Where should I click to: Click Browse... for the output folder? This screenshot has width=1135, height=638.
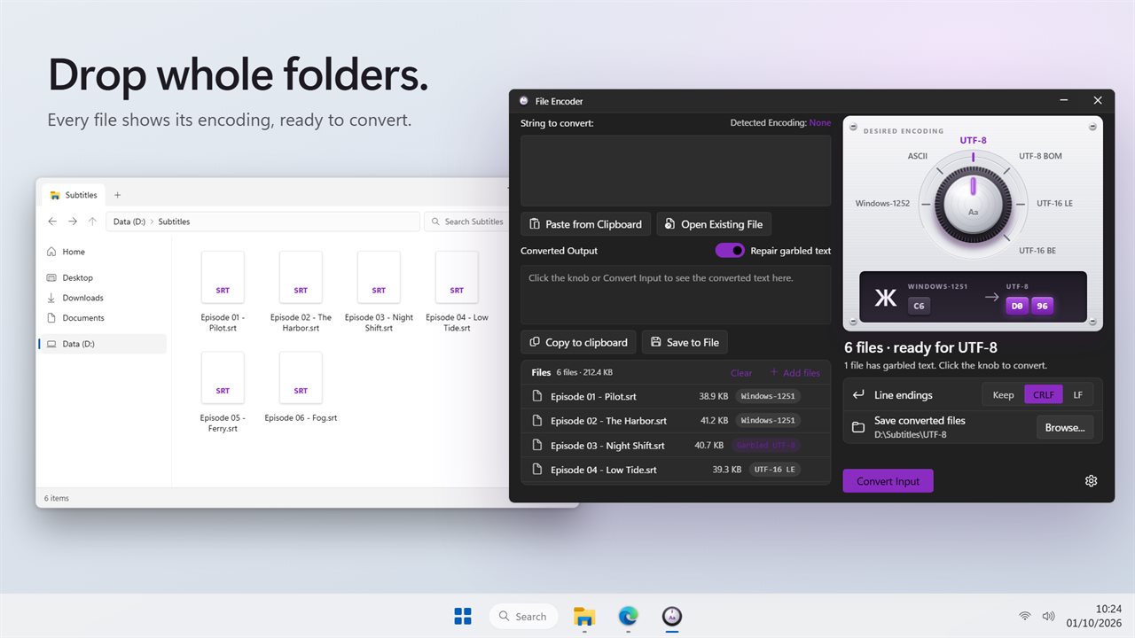click(x=1065, y=427)
